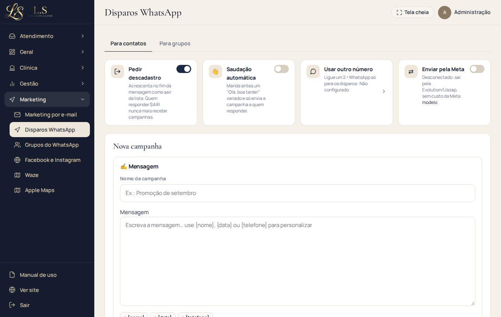Collapse the Marketing section chevron

[83, 100]
